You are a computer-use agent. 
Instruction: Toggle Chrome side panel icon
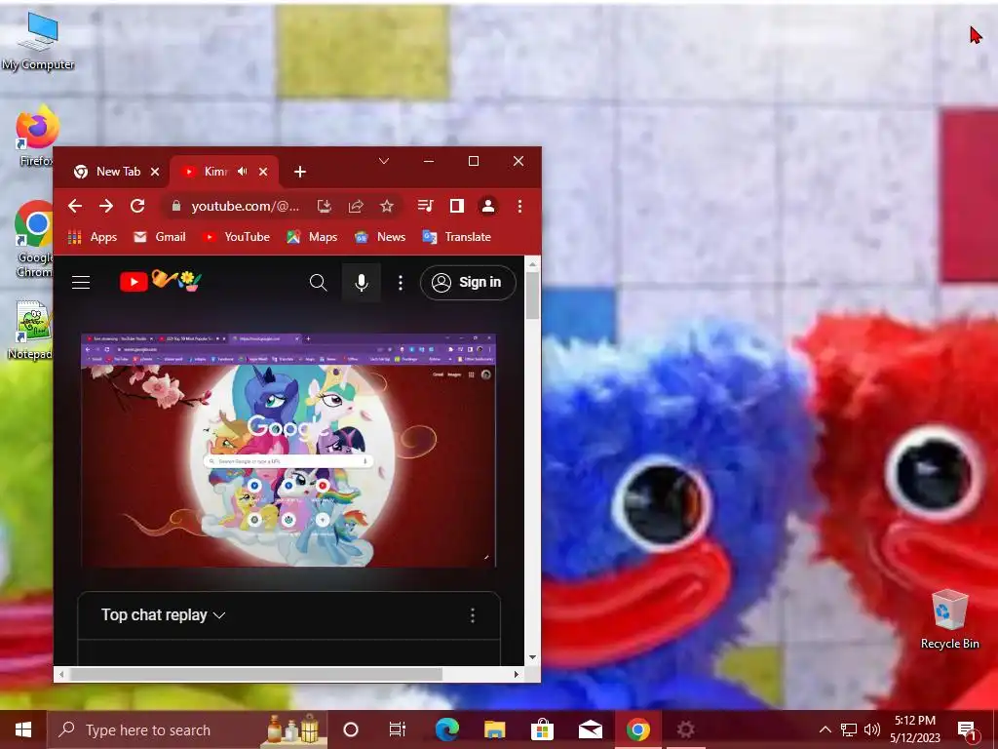click(x=456, y=206)
